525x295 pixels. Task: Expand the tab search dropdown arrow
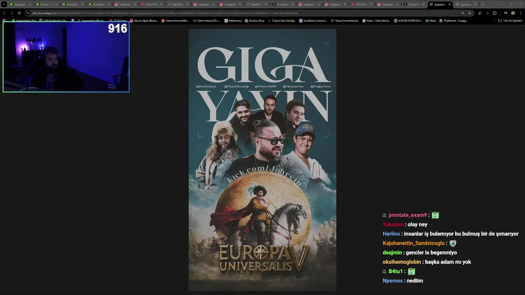point(4,5)
